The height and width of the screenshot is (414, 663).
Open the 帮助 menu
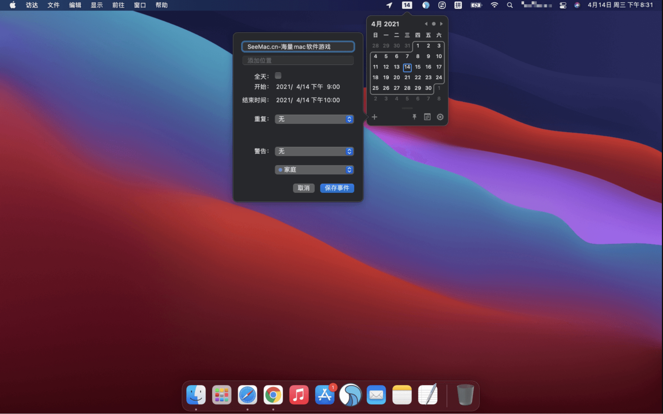tap(161, 5)
